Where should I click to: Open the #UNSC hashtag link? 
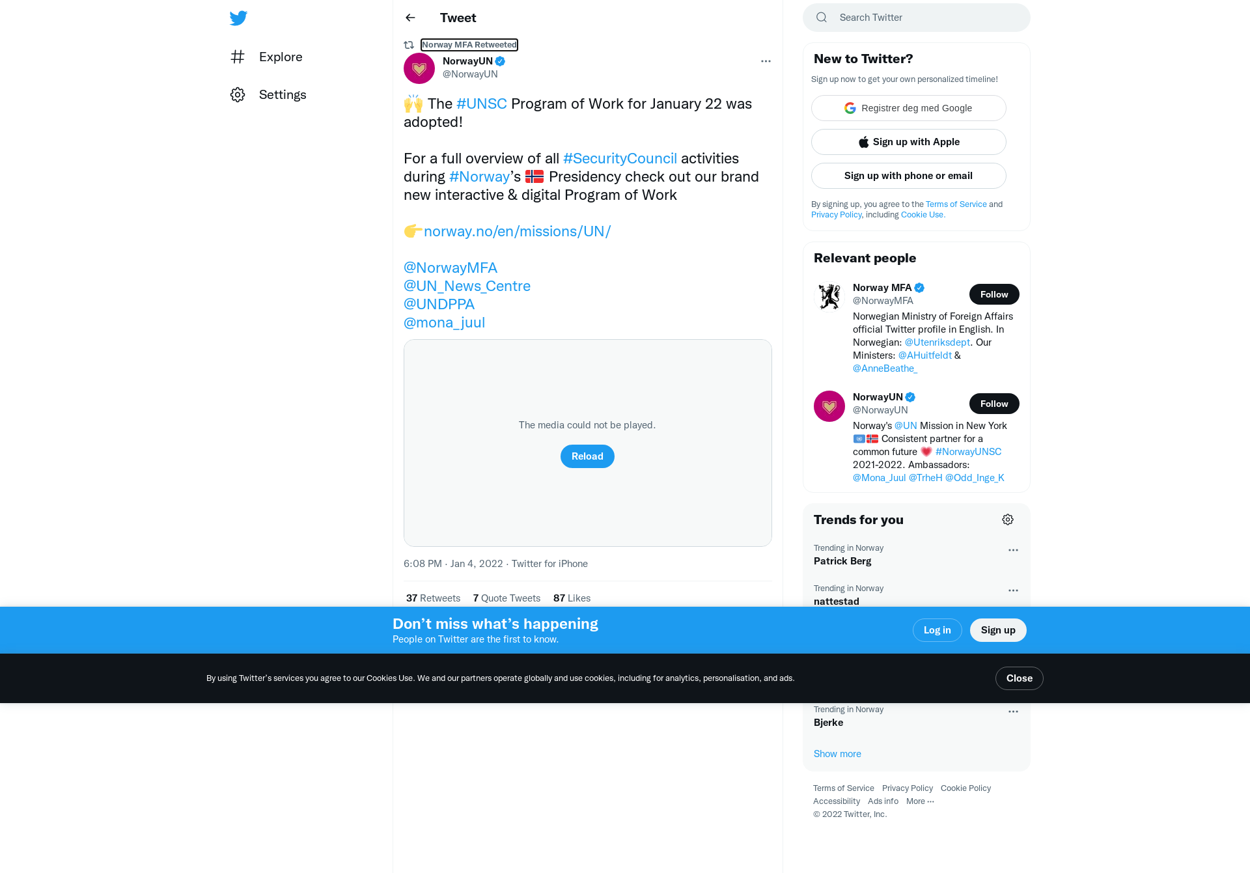pyautogui.click(x=482, y=104)
